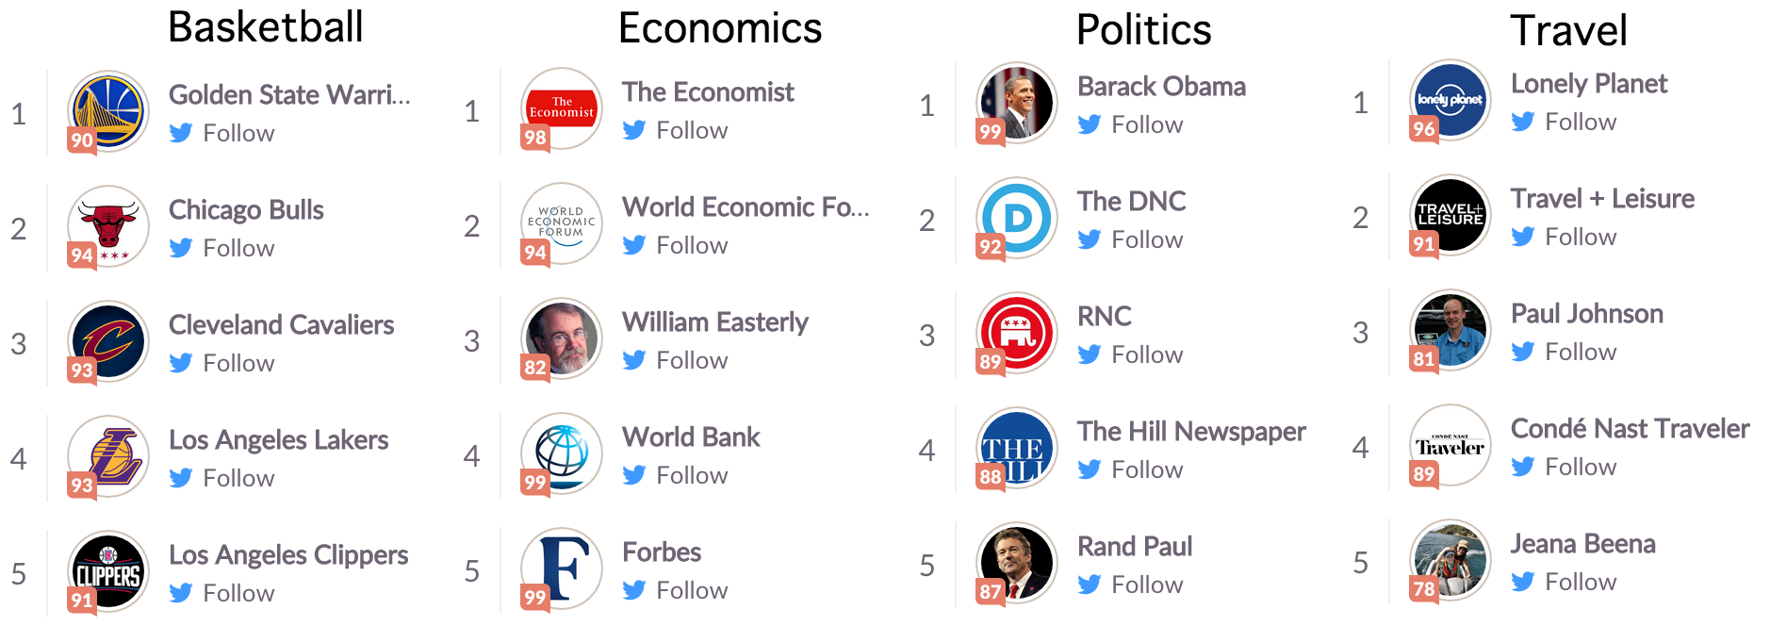Click Rand Paul's profile photo
This screenshot has height=626, width=1770.
[1017, 563]
